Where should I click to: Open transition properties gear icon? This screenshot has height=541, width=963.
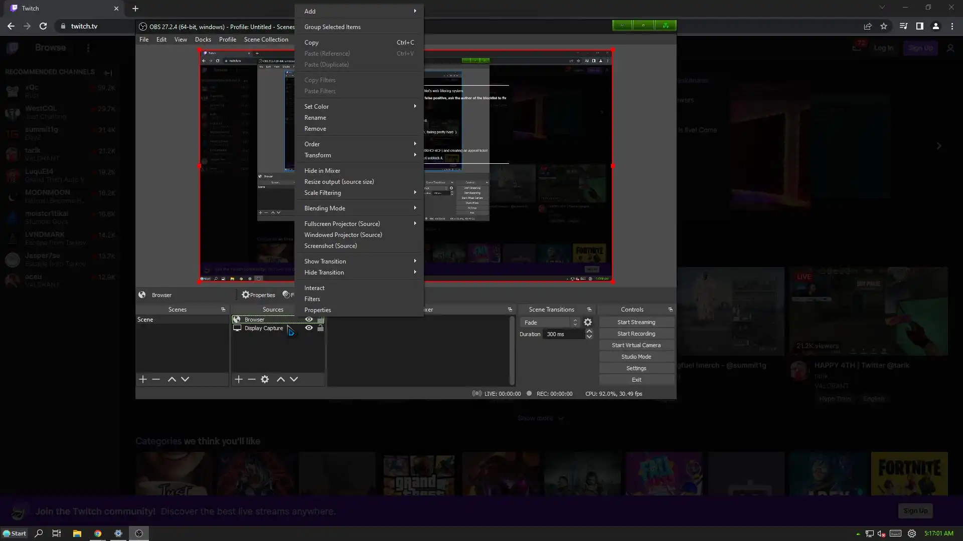tap(588, 323)
